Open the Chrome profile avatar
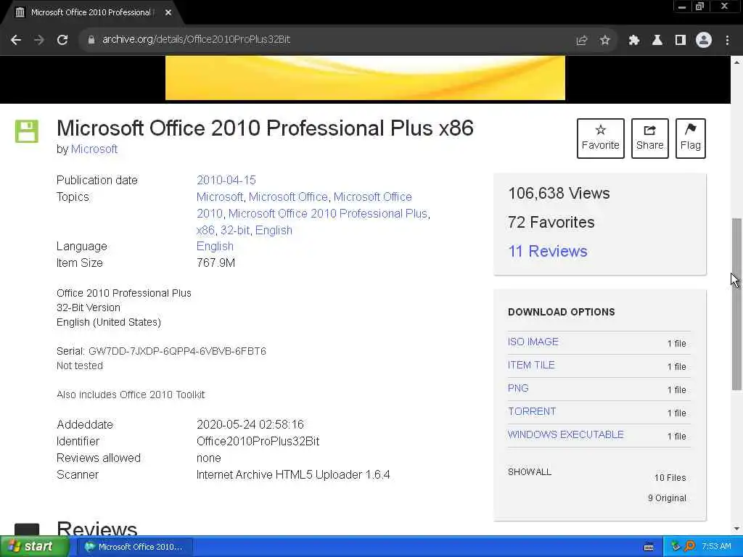Viewport: 743px width, 557px height. pyautogui.click(x=704, y=41)
